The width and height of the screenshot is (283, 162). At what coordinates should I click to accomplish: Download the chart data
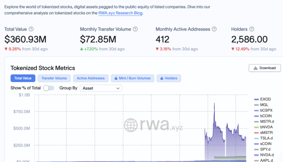[x=265, y=68]
